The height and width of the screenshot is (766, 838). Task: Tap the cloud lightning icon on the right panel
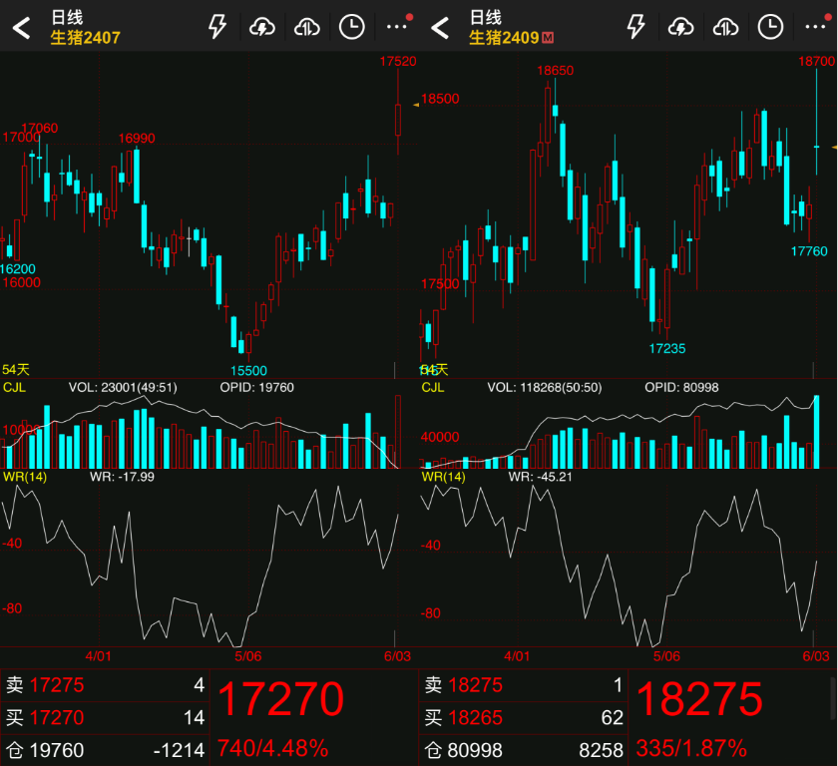(680, 27)
